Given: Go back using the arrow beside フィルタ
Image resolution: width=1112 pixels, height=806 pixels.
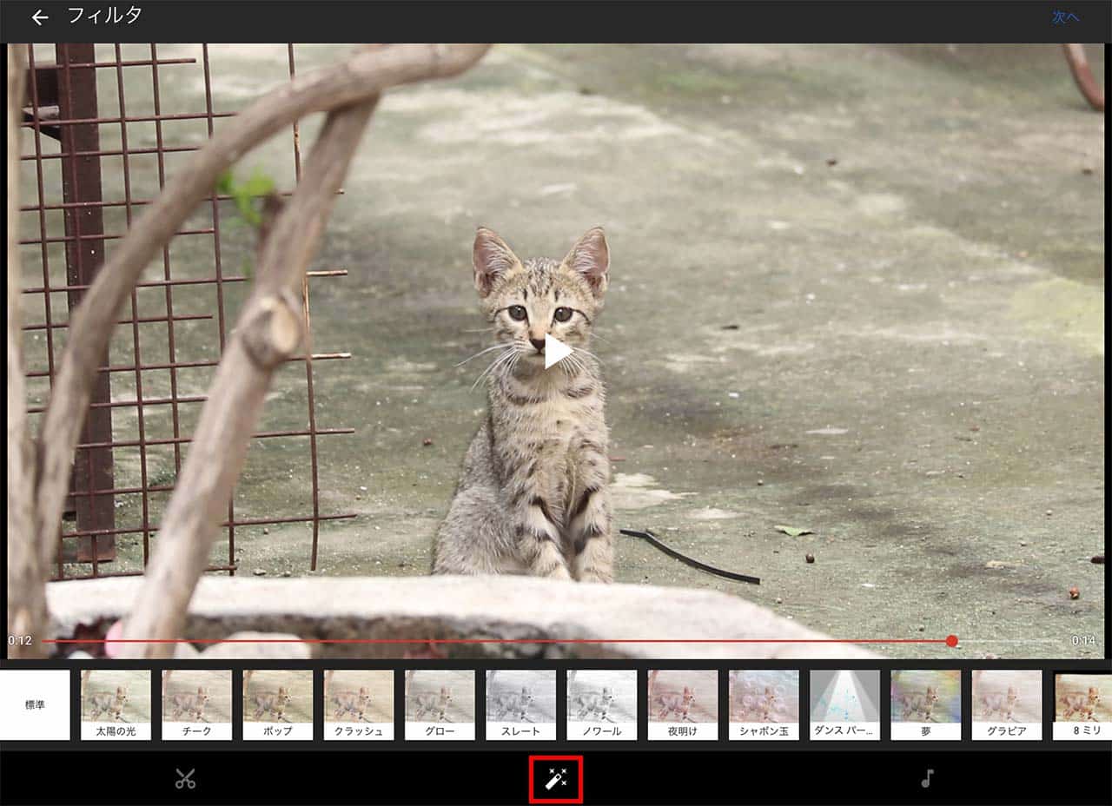Looking at the screenshot, I should pos(39,17).
